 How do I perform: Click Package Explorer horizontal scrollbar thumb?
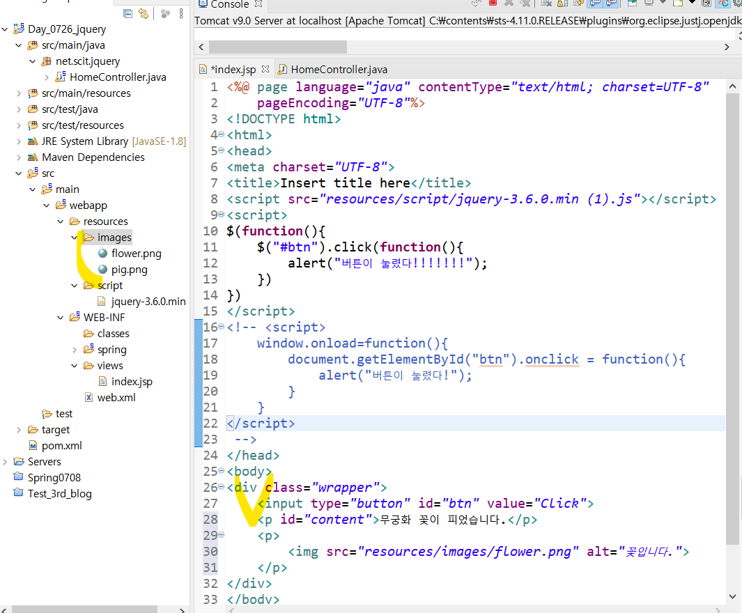(84, 610)
